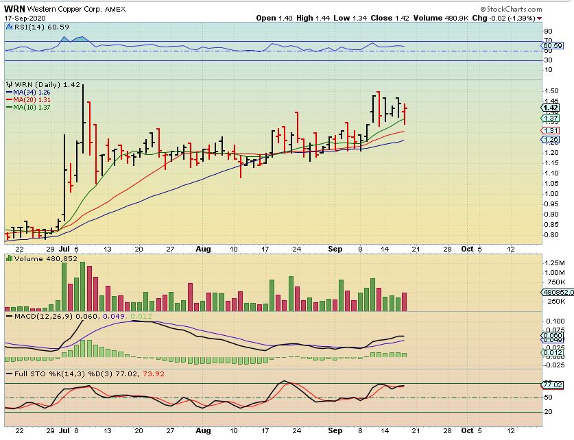Click the Volume 480.9K header value

[441, 18]
